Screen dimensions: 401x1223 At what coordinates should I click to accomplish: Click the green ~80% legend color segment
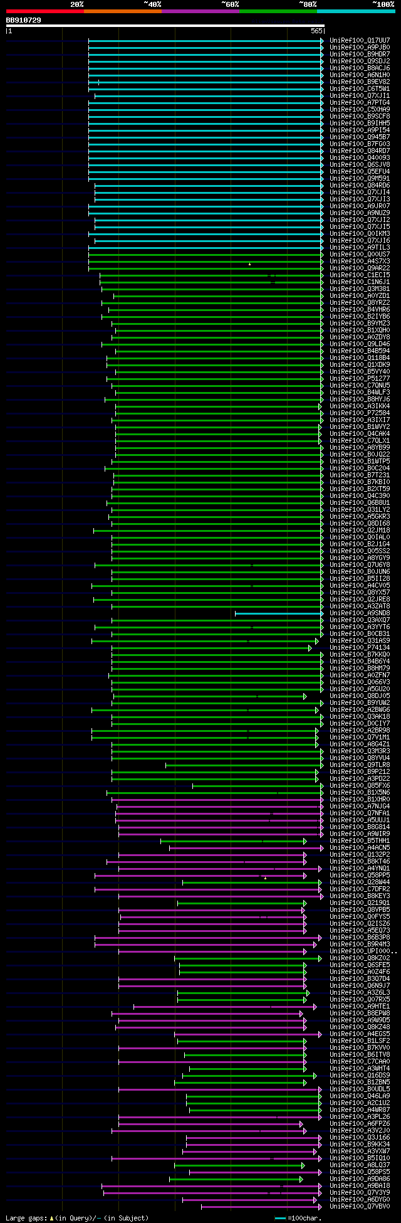278,11
